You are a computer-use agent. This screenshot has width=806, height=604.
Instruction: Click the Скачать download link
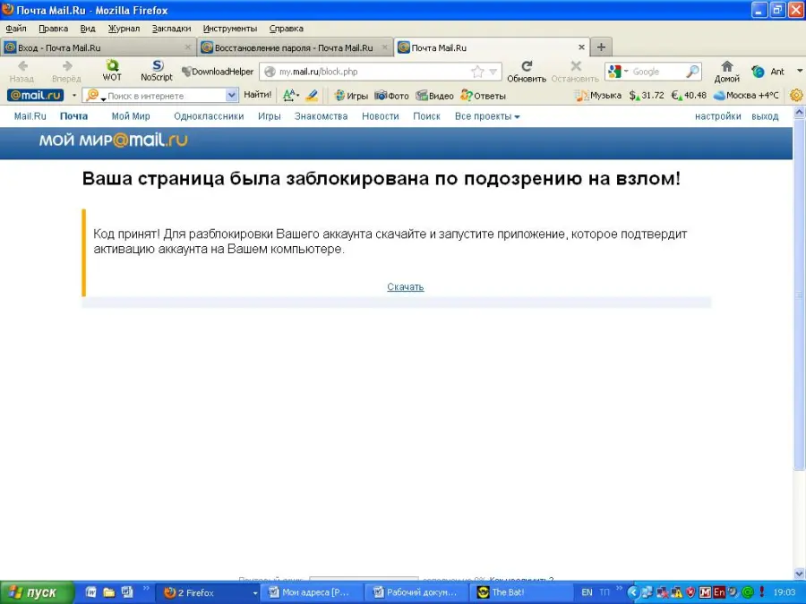[406, 286]
